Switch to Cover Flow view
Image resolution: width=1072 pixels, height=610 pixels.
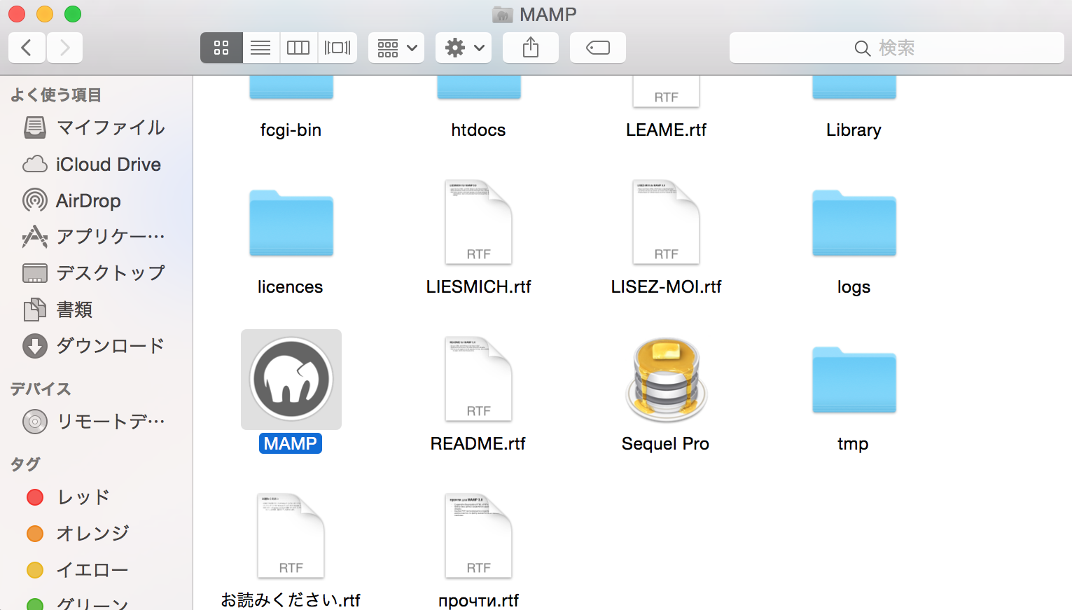[x=337, y=48]
